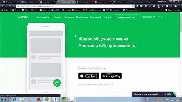Image resolution: width=182 pixels, height=102 pixels.
Task: Open the language flag selector
Action: pos(160,17)
